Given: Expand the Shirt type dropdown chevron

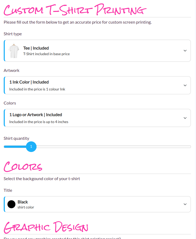Looking at the screenshot, I should point(185,51).
